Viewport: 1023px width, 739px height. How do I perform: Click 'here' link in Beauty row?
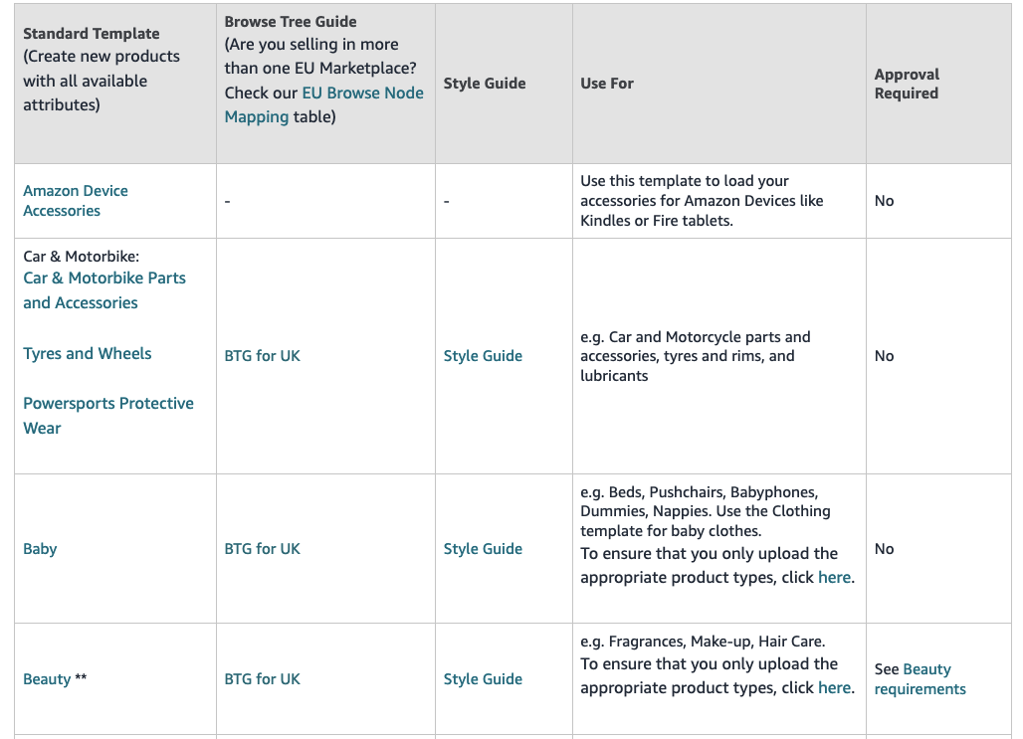(834, 688)
